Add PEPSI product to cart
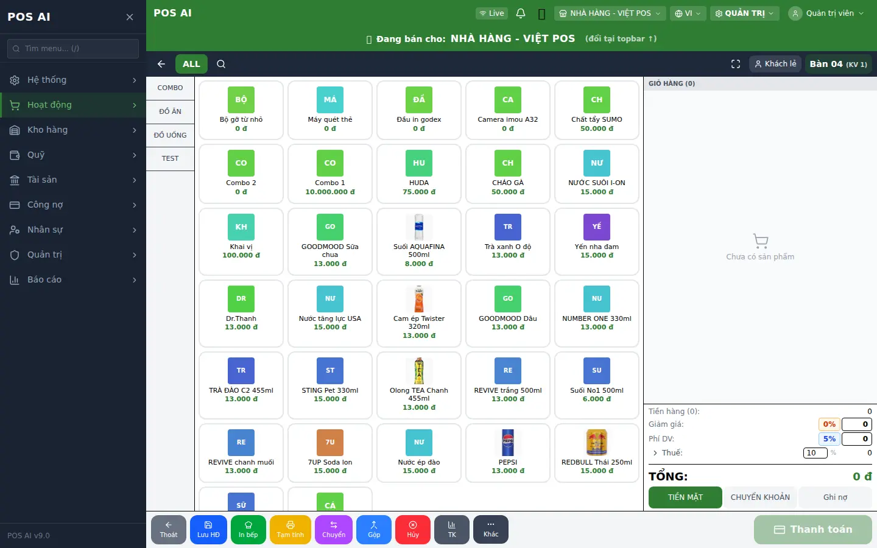Viewport: 877px width, 548px height. (x=508, y=453)
